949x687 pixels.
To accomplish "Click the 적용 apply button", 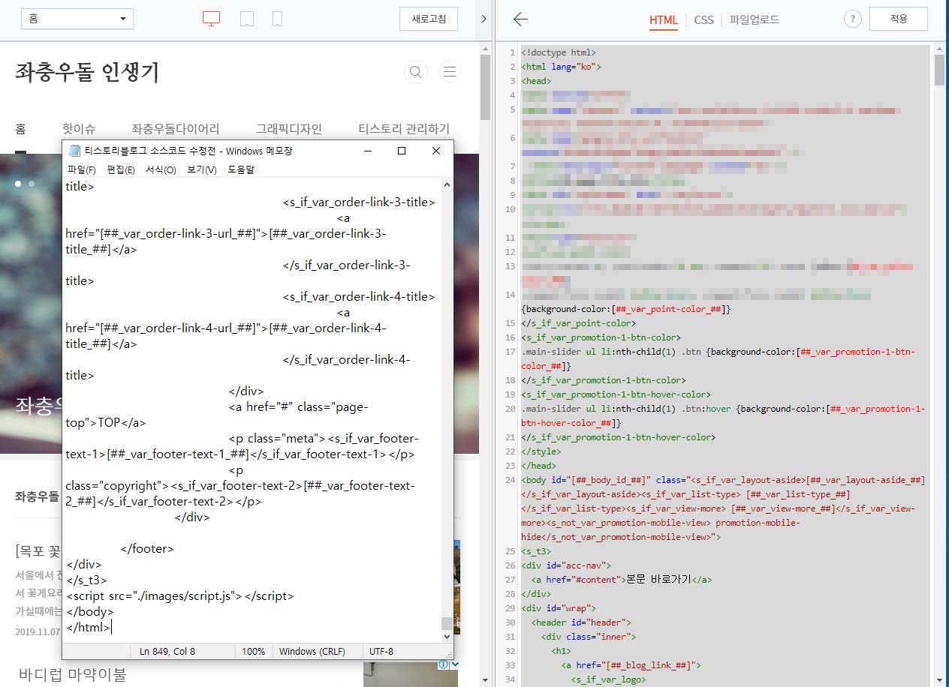I will (x=898, y=19).
